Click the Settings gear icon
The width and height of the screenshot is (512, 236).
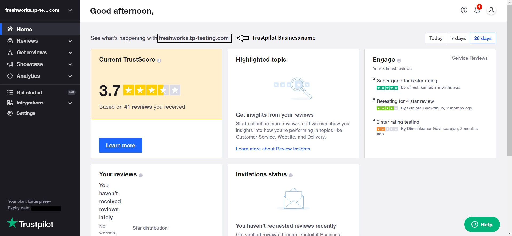click(10, 113)
